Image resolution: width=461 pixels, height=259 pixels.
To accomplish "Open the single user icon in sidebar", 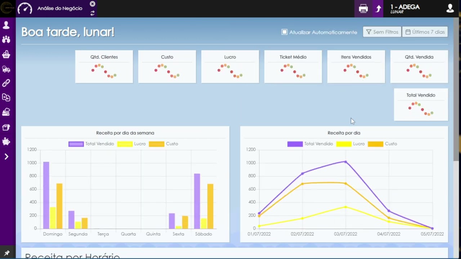I will pos(6,25).
